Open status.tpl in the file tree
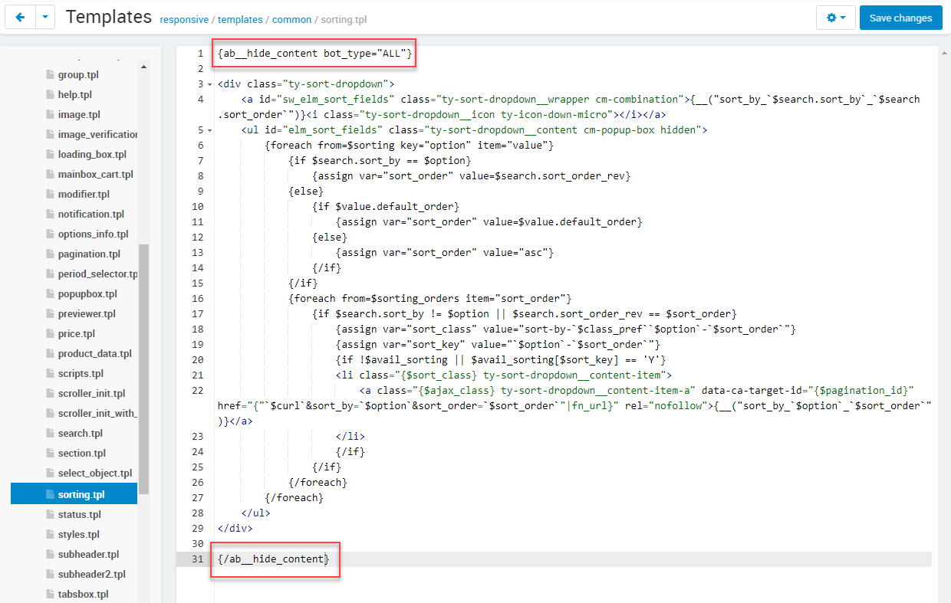 click(79, 515)
